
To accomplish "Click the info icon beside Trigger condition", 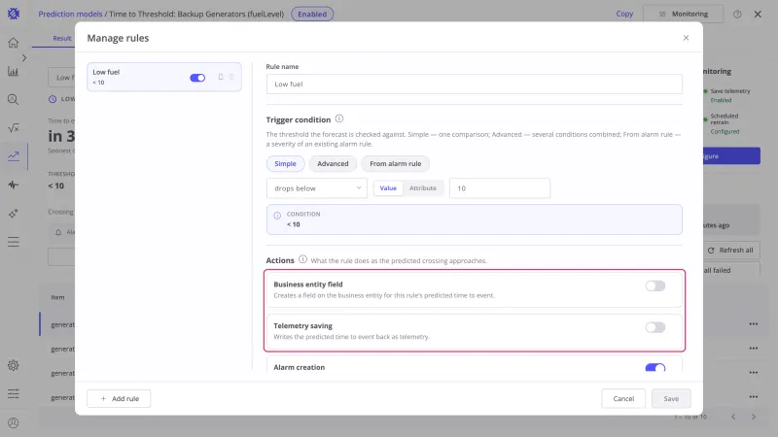I will pos(339,118).
